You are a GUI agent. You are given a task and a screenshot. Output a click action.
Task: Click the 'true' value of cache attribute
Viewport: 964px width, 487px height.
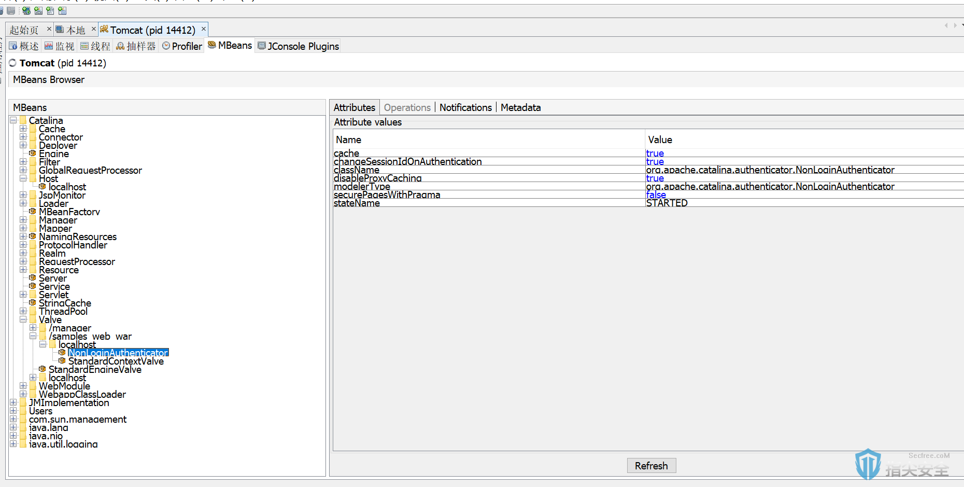[655, 153]
